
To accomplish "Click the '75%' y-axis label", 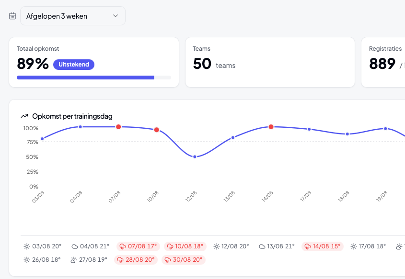I will tap(32, 142).
